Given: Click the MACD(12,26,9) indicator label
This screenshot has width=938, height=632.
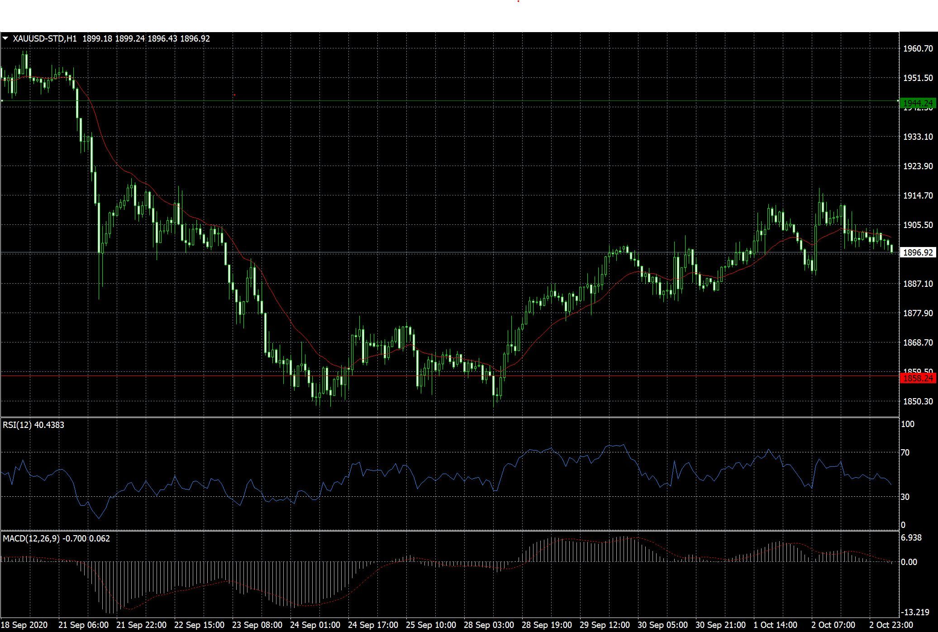Looking at the screenshot, I should tap(31, 538).
